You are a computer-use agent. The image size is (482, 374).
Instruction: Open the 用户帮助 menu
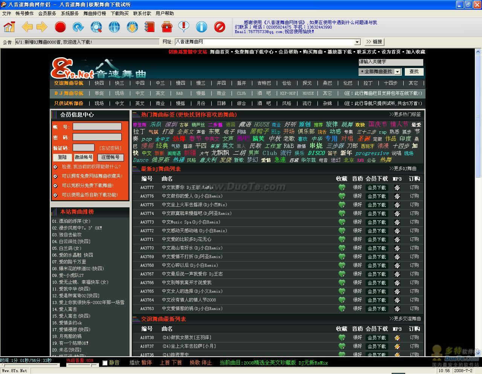click(x=165, y=14)
